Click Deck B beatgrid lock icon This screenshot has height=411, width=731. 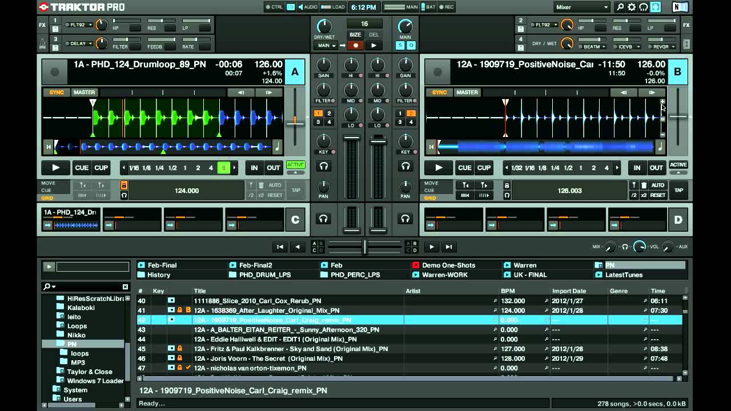[x=507, y=186]
